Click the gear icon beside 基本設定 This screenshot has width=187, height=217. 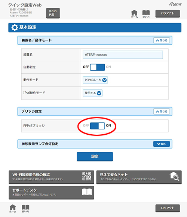pos(15,28)
